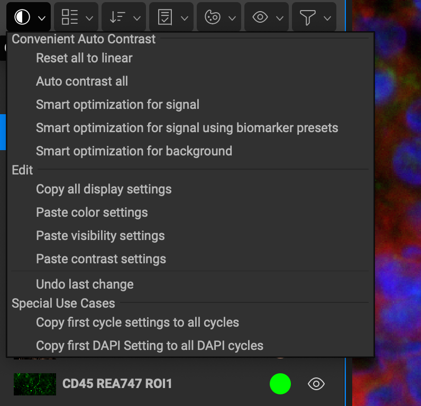Click the eye visibility toolbar icon

260,17
